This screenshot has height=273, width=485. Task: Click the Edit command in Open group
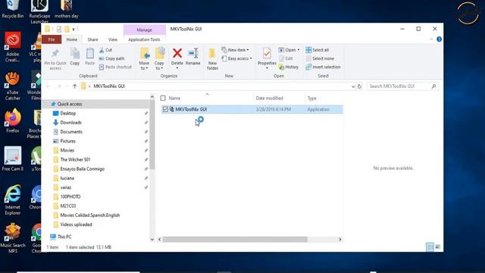pos(286,58)
